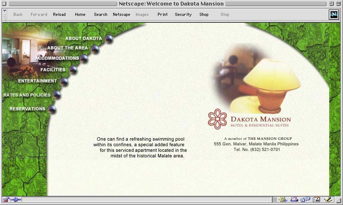Go to Home from the toolbar
Image resolution: width=343 pixels, height=205 pixels.
coord(80,15)
